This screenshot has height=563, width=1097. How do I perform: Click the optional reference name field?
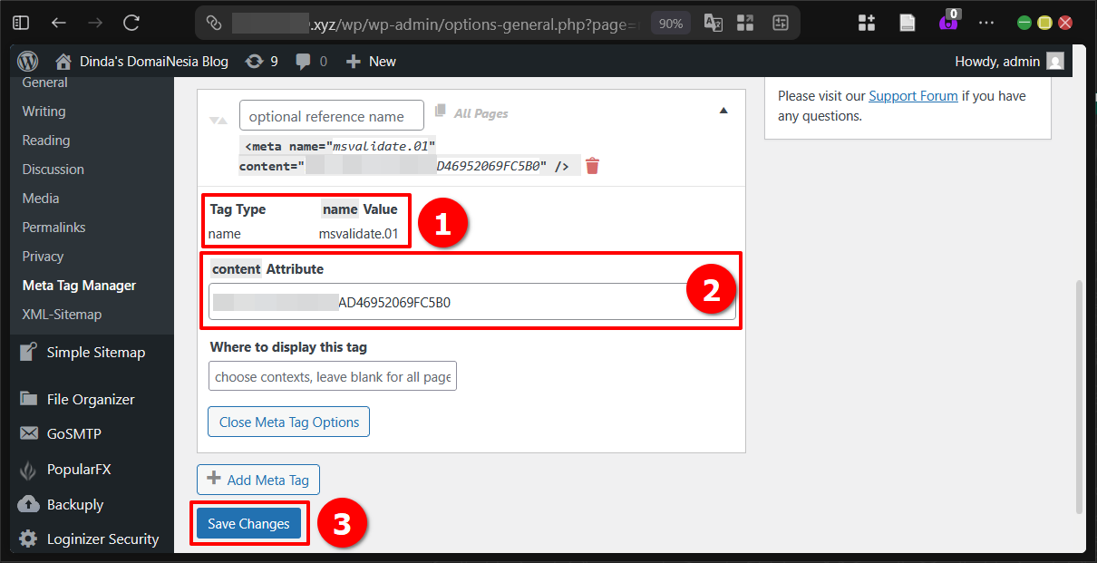[x=331, y=115]
